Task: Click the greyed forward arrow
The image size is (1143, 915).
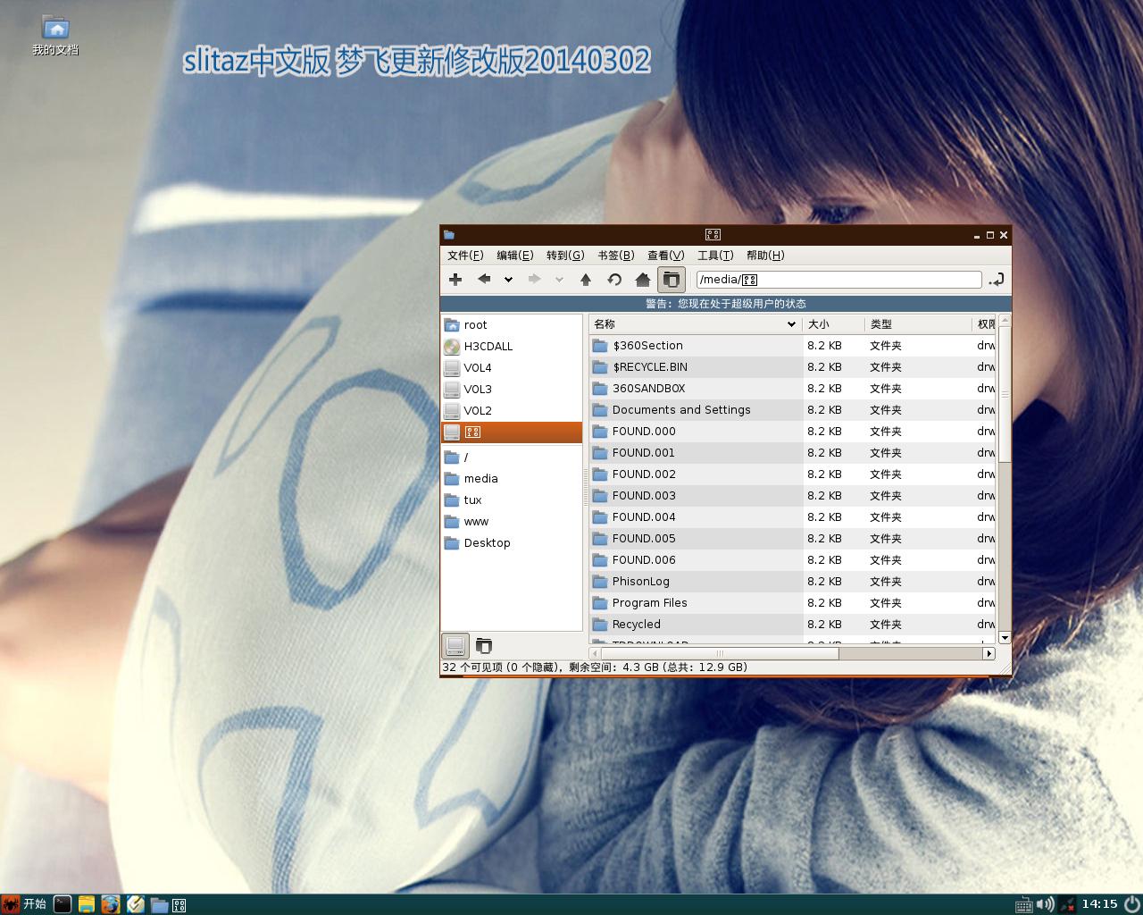Action: tap(534, 280)
